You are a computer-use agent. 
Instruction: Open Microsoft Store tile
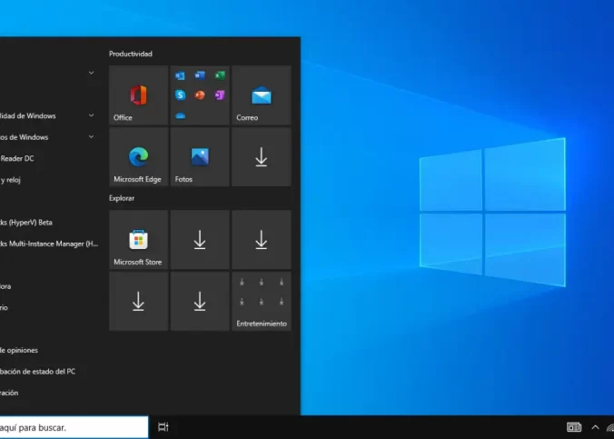pyautogui.click(x=139, y=239)
